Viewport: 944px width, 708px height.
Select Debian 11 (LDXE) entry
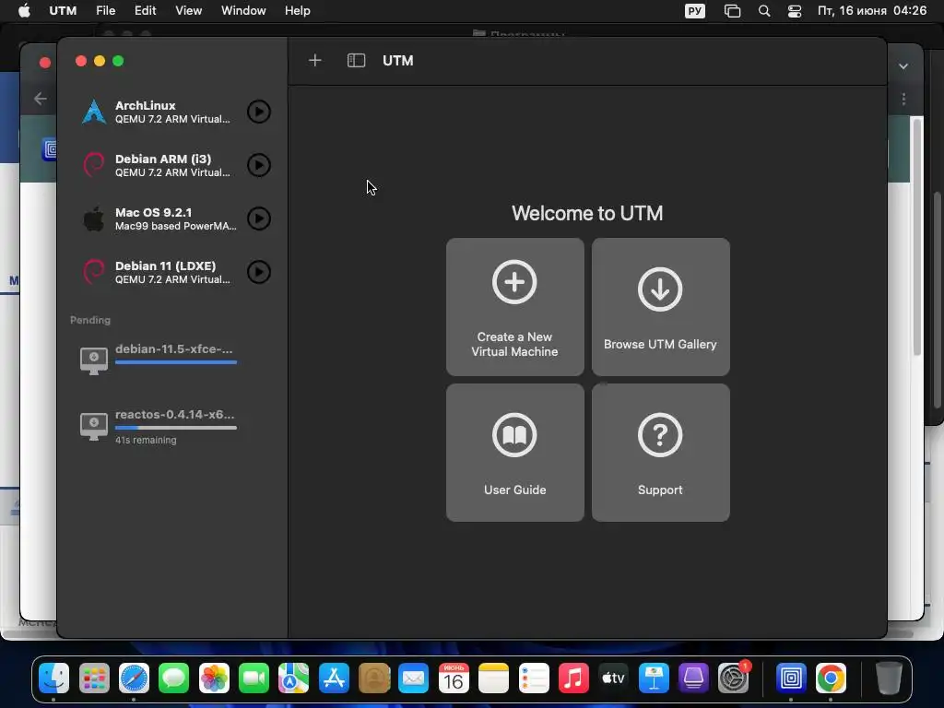(x=172, y=272)
